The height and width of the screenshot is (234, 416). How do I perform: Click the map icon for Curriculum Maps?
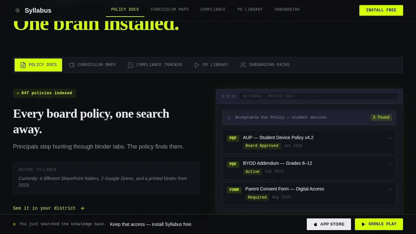pos(72,65)
